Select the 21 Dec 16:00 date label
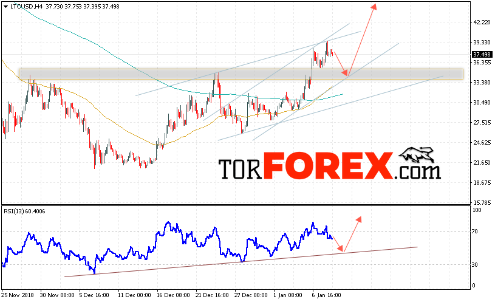 (x=212, y=295)
